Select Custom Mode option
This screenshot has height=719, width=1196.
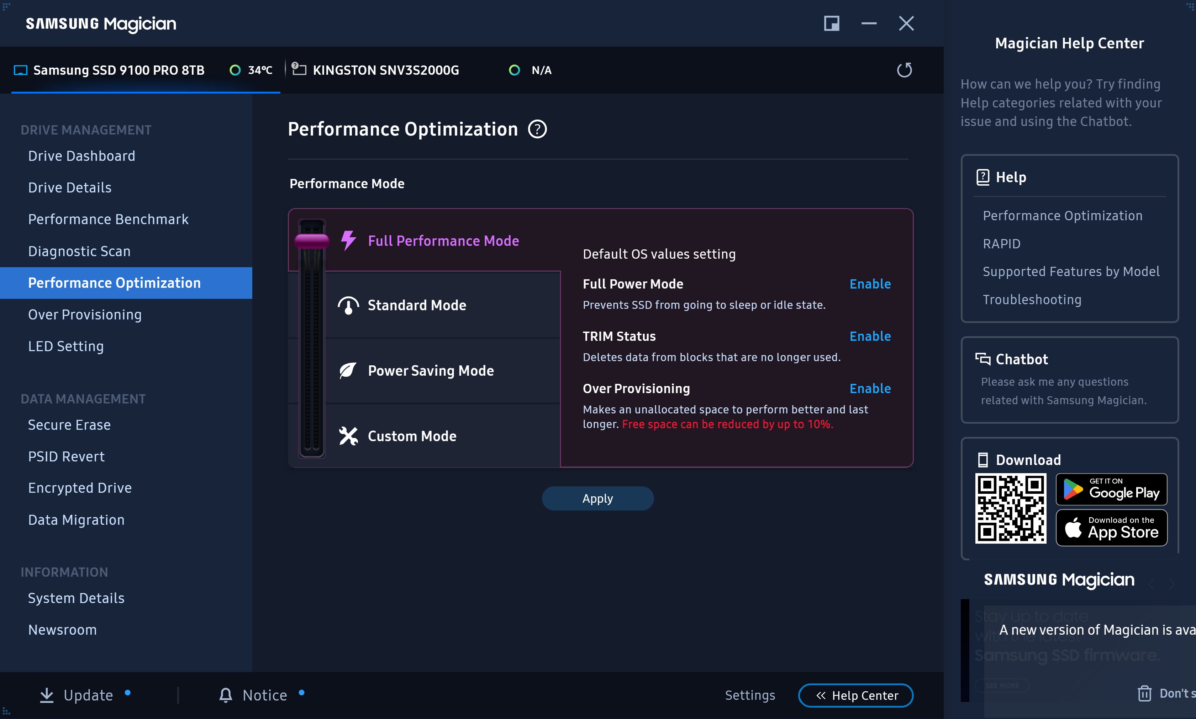pos(412,436)
